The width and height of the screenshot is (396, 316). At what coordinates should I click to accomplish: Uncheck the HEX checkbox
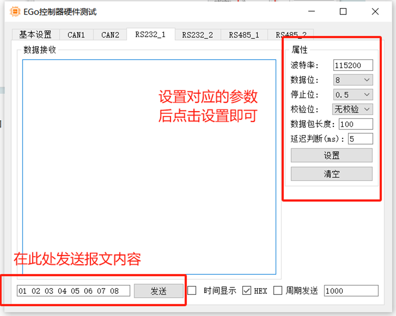246,290
